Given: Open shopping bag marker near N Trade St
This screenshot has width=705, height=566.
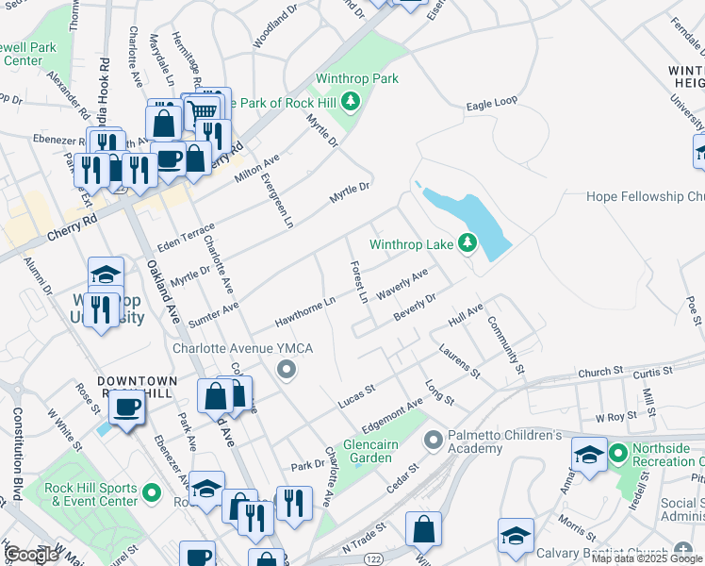Looking at the screenshot, I should 423,530.
